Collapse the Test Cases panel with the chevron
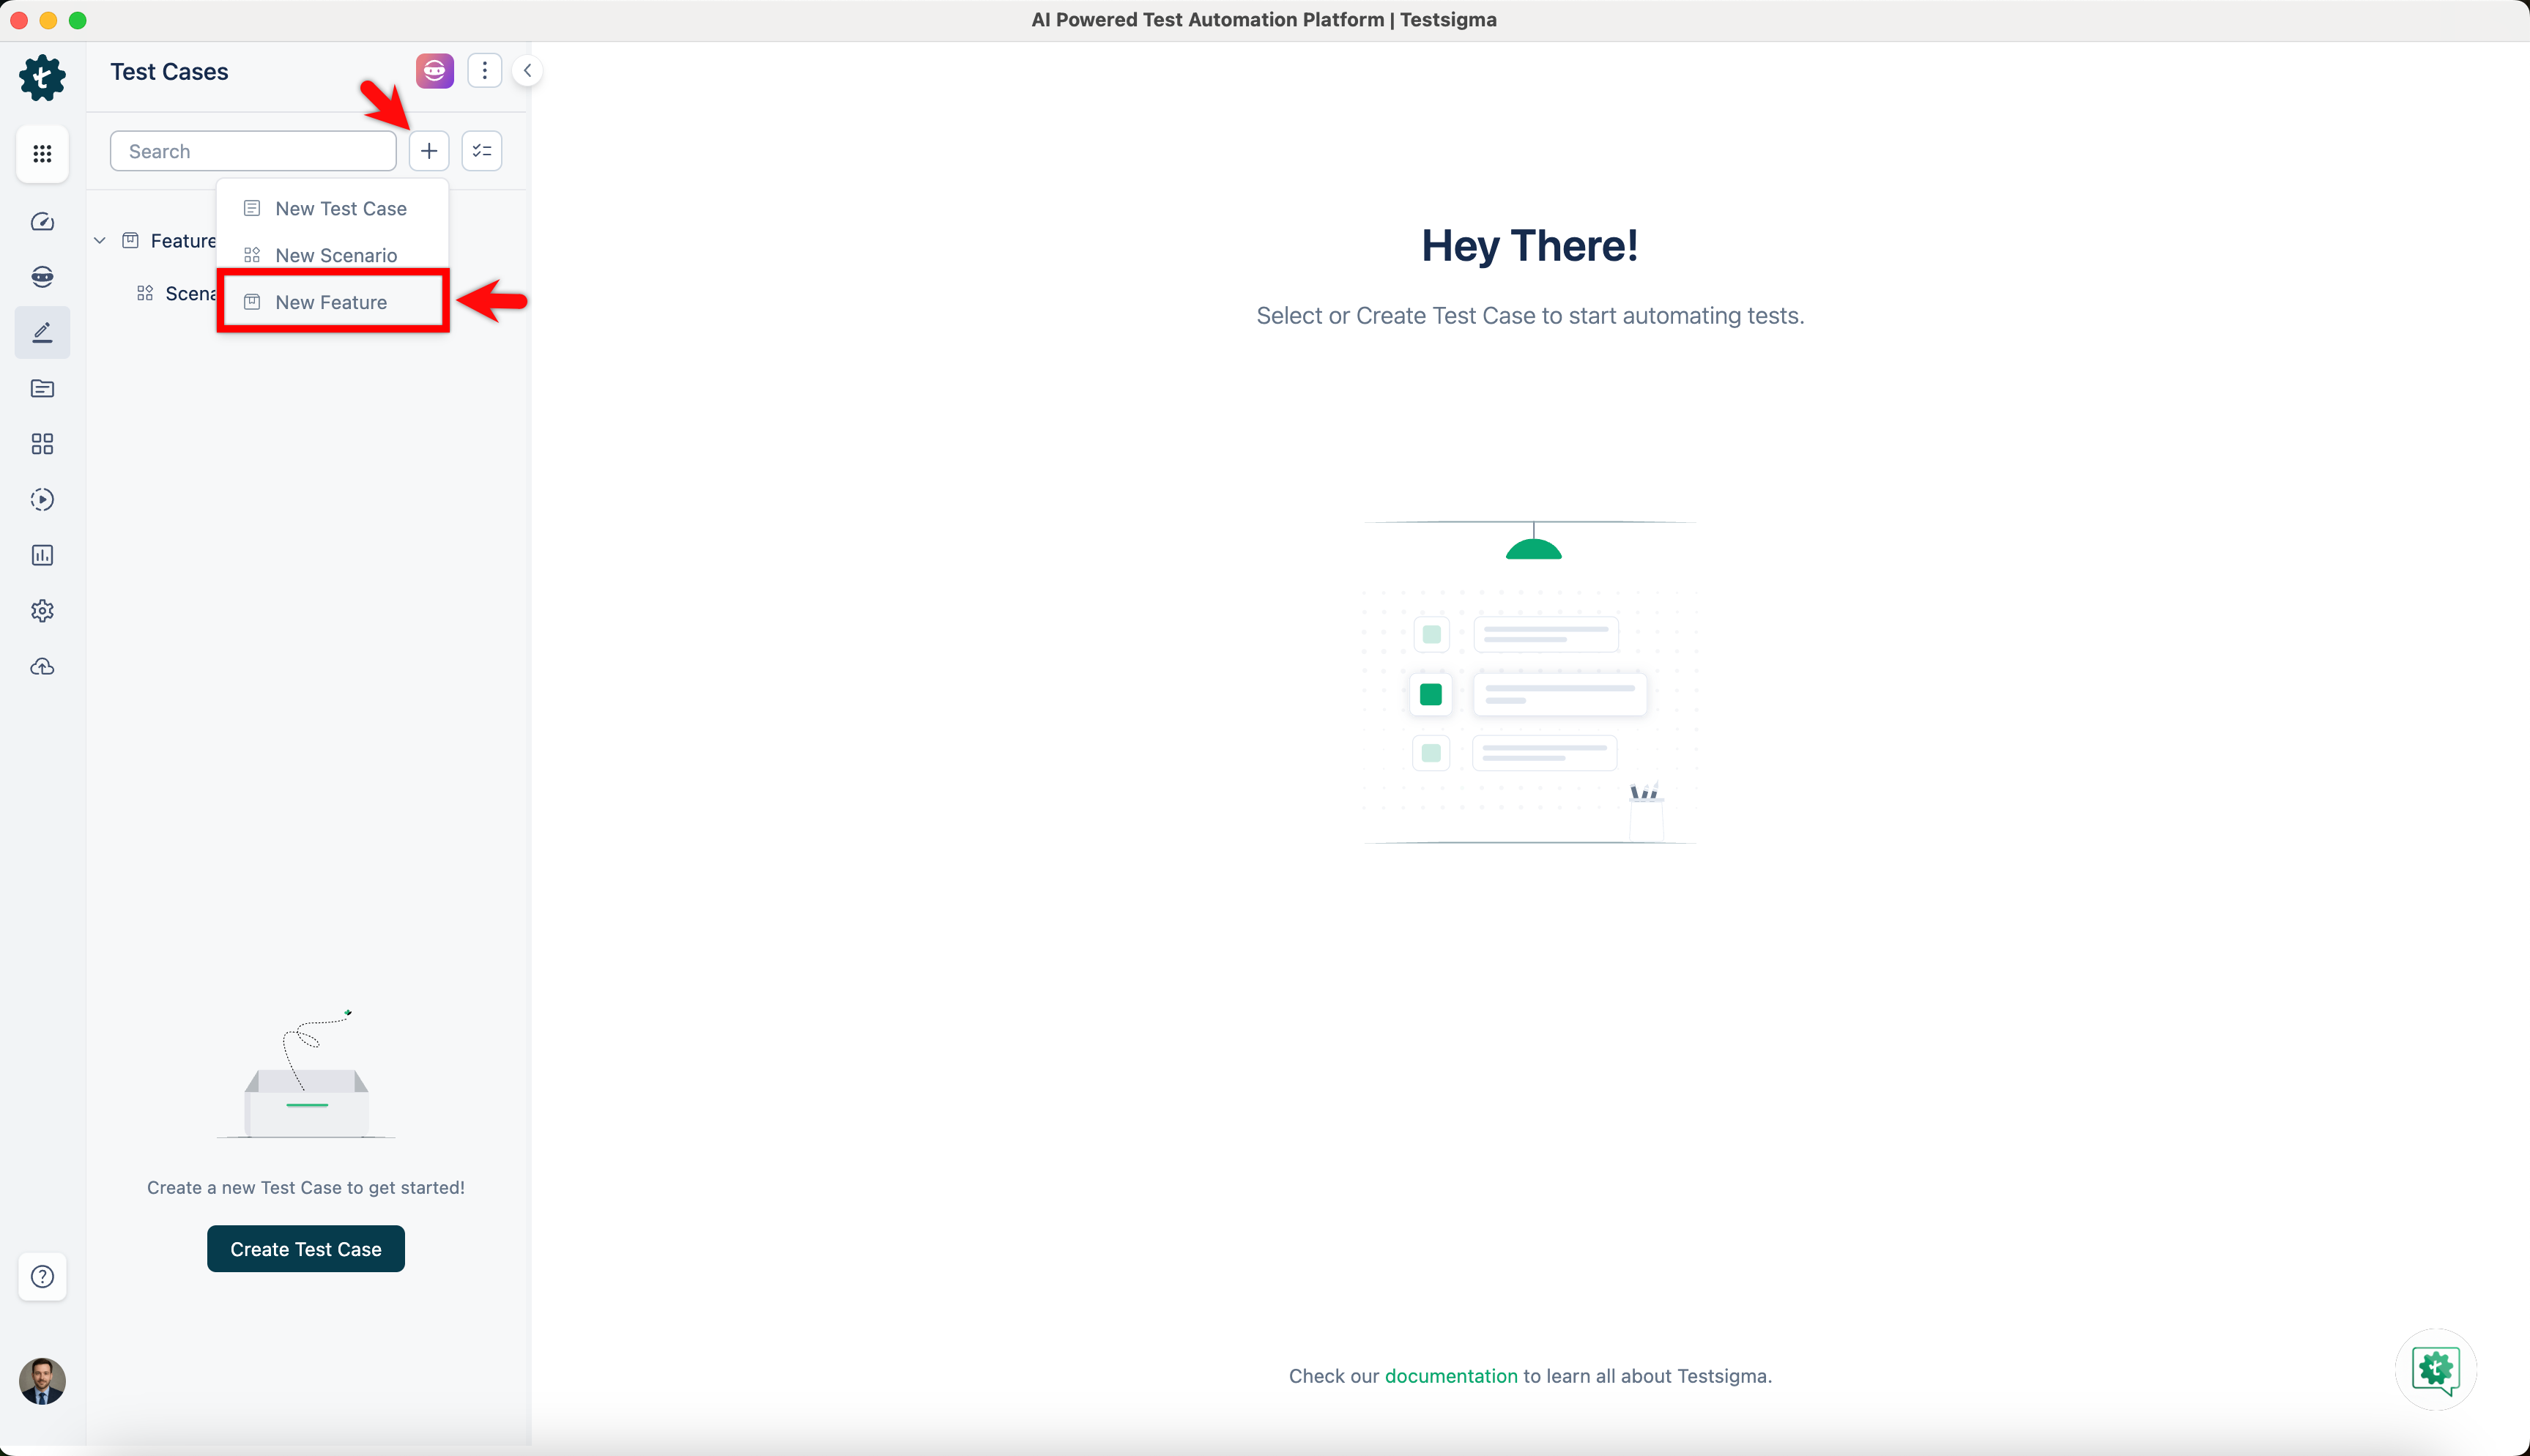The height and width of the screenshot is (1456, 2530). [527, 70]
